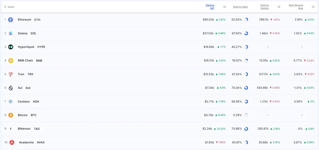Screen dimensions: 319x150
Task: Click the Cardano logo icon
Action: [11, 102]
